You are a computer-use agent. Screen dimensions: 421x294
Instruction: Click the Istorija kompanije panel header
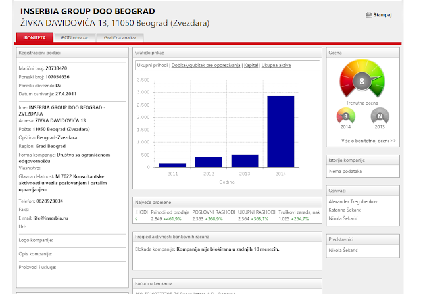click(362, 160)
